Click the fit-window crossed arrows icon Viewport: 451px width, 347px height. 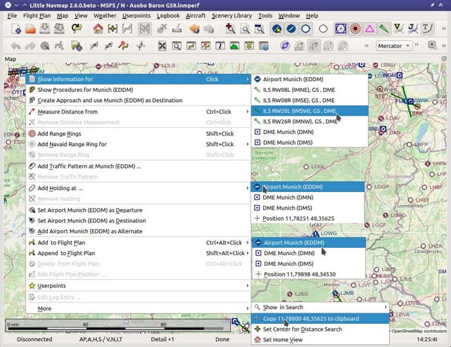click(162, 46)
